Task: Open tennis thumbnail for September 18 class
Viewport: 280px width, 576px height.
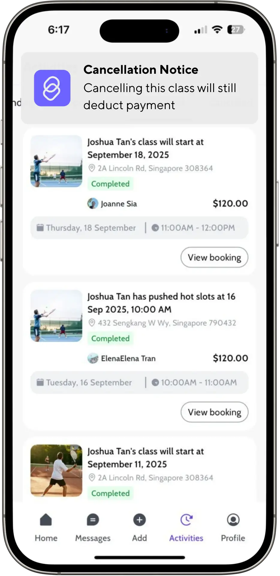Action: (x=56, y=161)
